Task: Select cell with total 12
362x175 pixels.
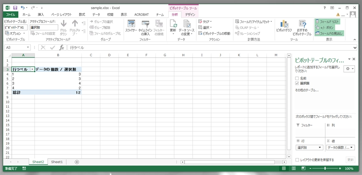Action: point(58,92)
